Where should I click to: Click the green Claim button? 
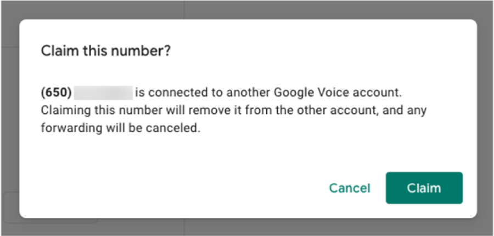click(x=424, y=188)
